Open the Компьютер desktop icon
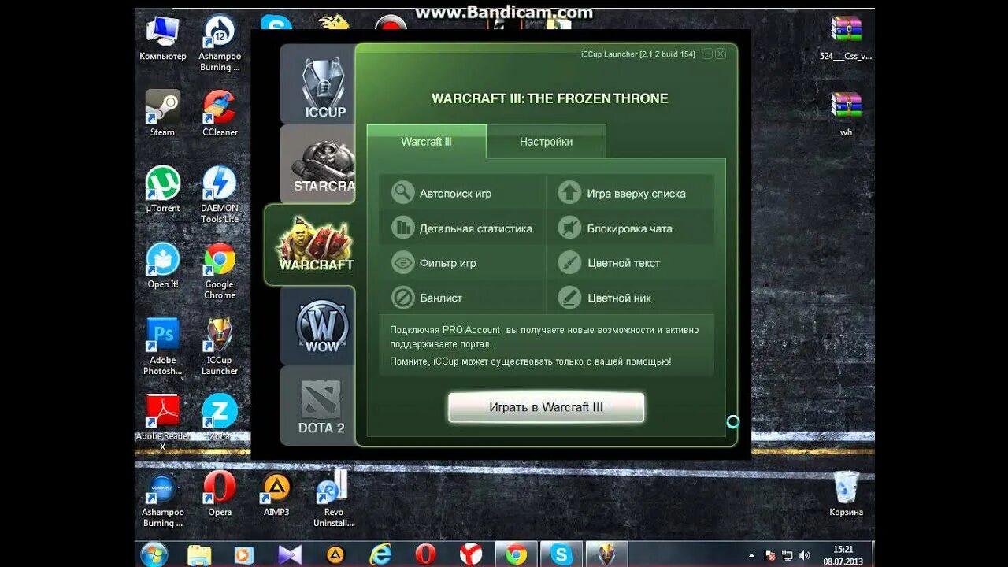The image size is (1008, 567). click(x=163, y=39)
